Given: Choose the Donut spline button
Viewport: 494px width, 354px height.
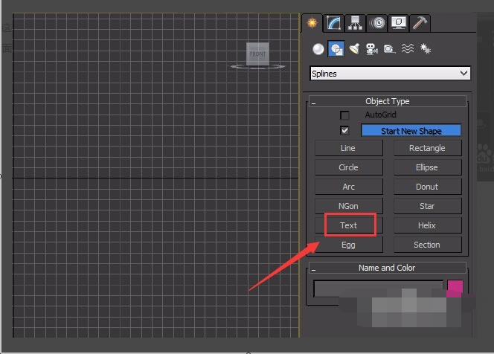Looking at the screenshot, I should point(428,187).
